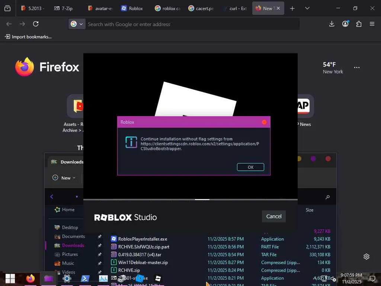Unpin Pictures using its pin icon
Screen dimensions: 381x286
[99, 254]
